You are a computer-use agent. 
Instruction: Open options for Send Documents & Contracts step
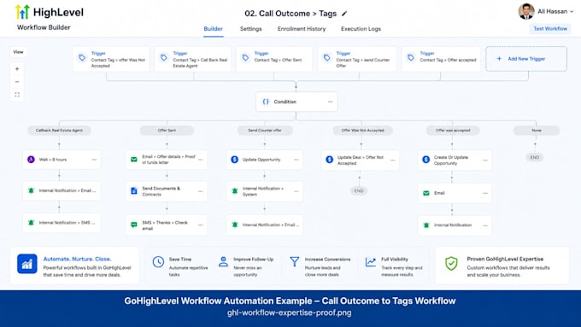point(201,191)
